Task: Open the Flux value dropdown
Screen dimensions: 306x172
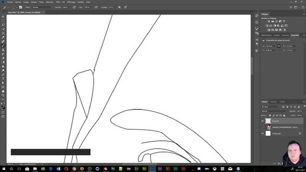Action: [x=91, y=7]
